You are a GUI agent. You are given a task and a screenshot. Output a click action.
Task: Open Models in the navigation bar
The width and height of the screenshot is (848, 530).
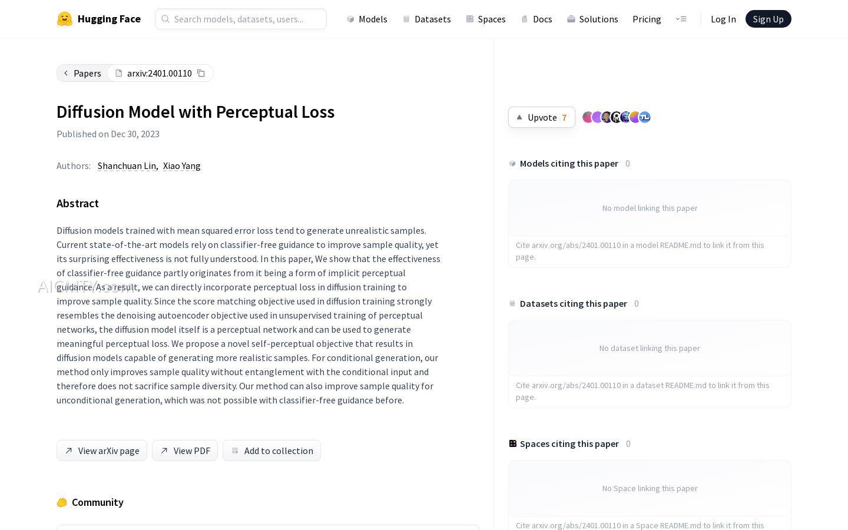click(367, 19)
